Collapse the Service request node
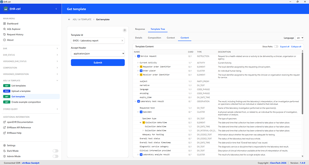This screenshot has width=309, height=165. point(135,56)
